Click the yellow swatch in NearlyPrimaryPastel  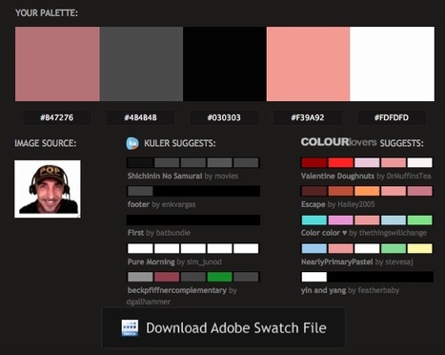click(419, 248)
